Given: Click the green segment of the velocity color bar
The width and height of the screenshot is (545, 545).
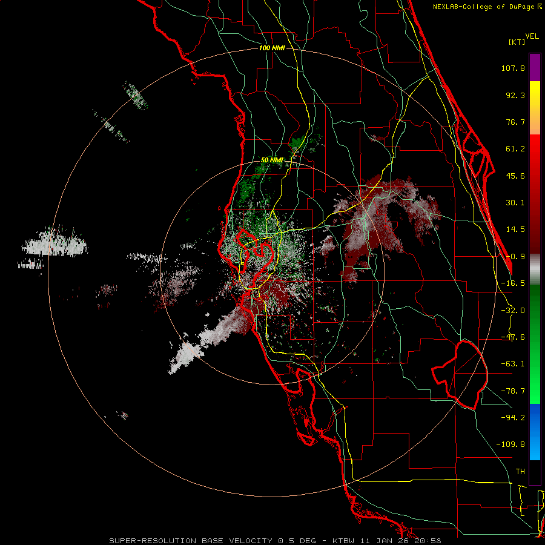Looking at the screenshot, I should 535,344.
